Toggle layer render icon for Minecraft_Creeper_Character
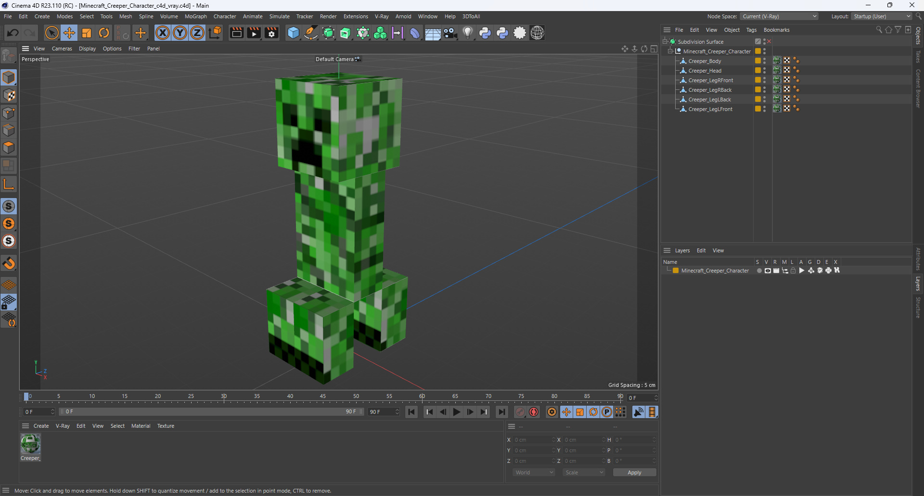Screen dimensions: 924x496 [x=776, y=271]
